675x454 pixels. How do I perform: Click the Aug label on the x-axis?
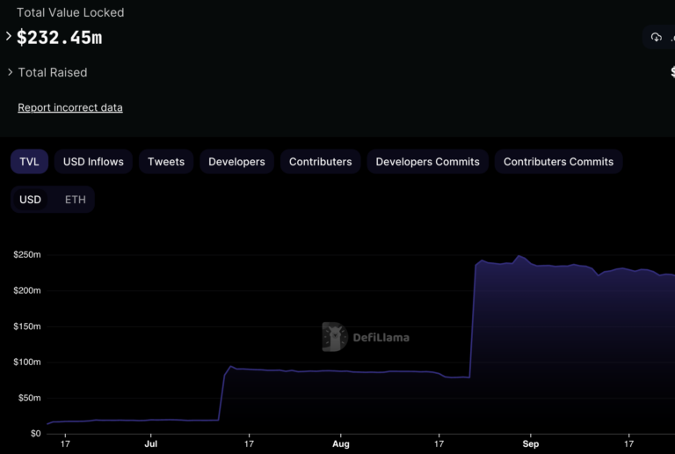tap(341, 445)
